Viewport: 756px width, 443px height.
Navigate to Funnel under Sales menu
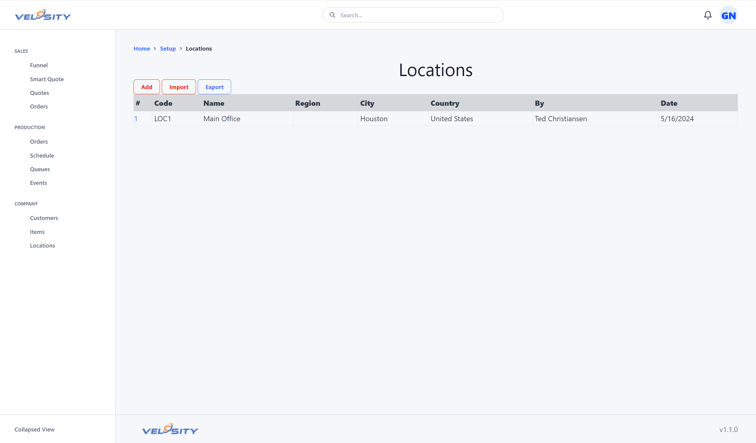pyautogui.click(x=38, y=65)
